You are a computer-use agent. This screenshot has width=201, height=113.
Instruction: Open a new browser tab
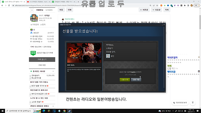(78, 2)
